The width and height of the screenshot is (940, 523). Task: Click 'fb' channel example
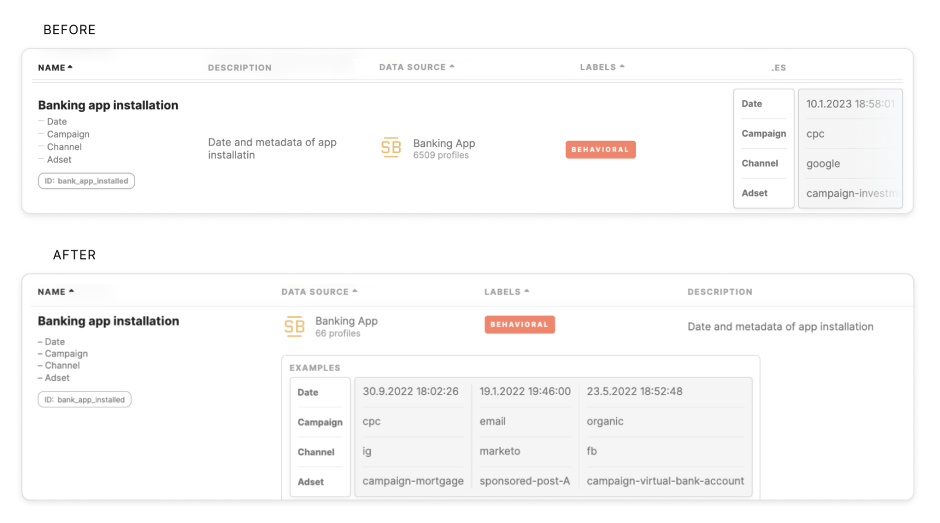pos(592,451)
